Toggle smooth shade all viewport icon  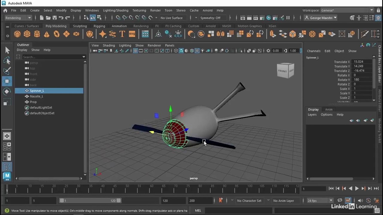click(x=181, y=51)
